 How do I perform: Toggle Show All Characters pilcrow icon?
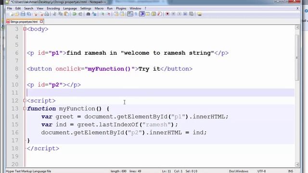[136, 14]
